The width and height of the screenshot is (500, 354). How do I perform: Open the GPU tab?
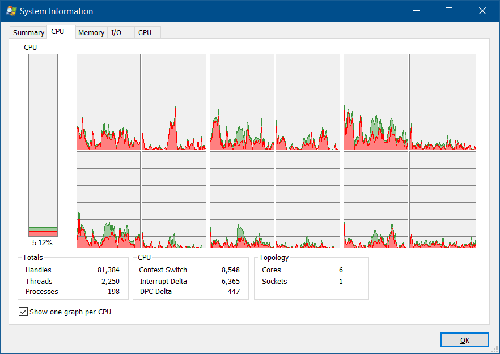click(145, 33)
